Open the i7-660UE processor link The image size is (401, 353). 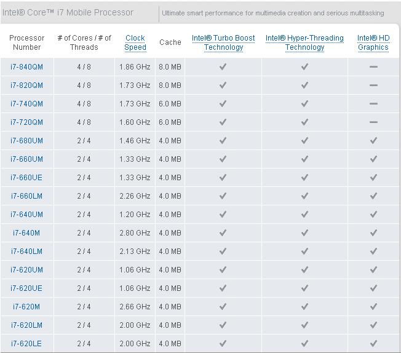[26, 177]
